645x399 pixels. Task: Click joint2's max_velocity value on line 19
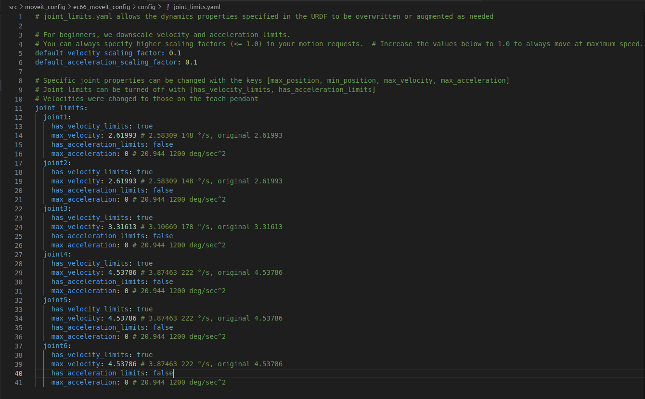pyautogui.click(x=122, y=181)
